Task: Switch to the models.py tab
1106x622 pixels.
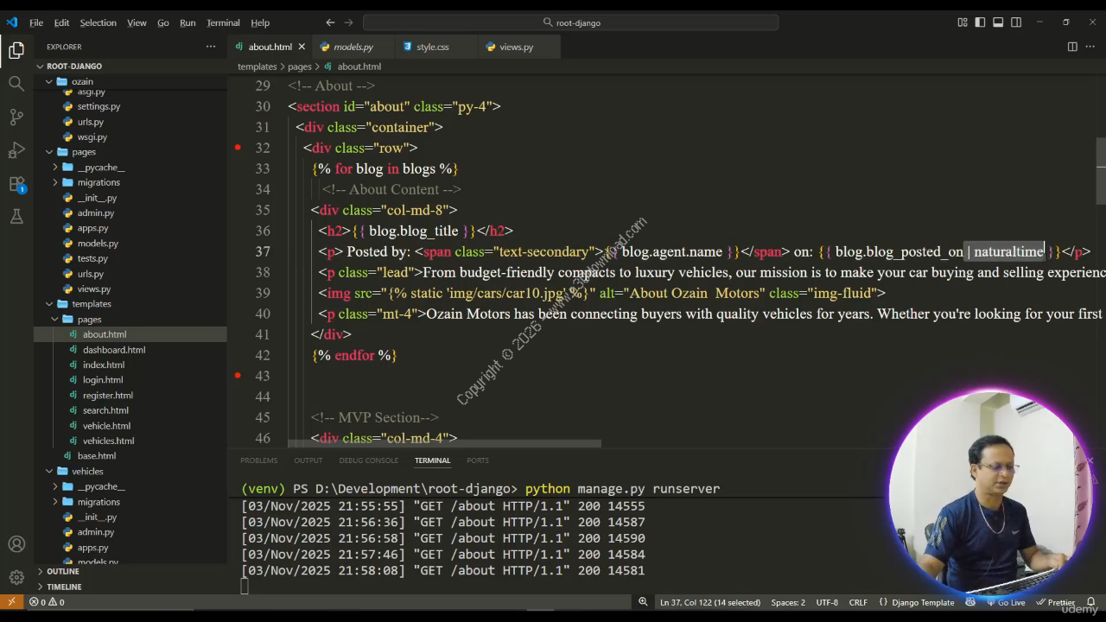Action: pos(353,47)
